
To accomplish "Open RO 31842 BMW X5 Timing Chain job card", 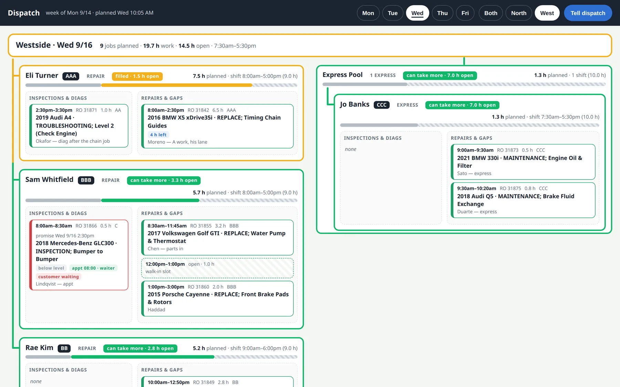I will coord(217,126).
